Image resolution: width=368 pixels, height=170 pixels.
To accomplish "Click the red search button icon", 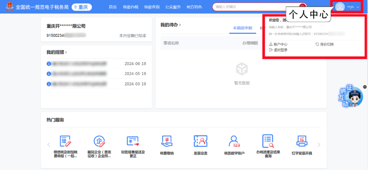I will click(302, 7).
